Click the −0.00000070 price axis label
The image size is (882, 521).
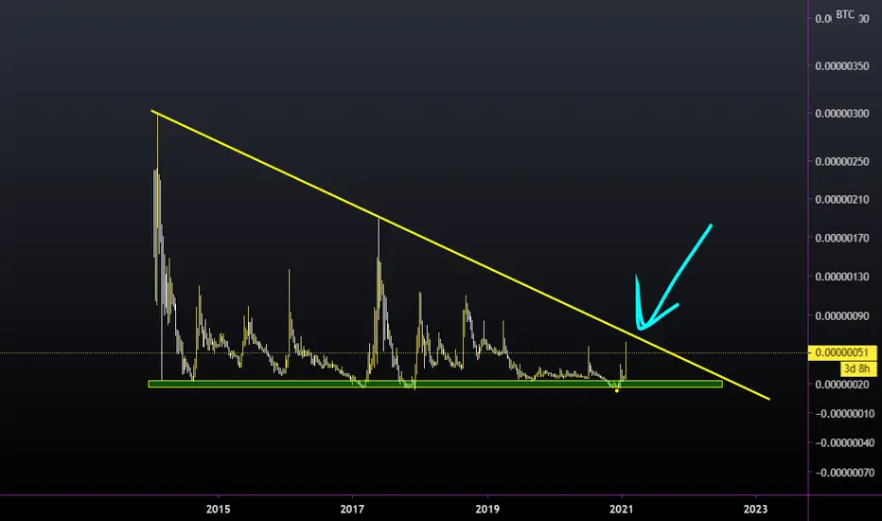(x=845, y=473)
